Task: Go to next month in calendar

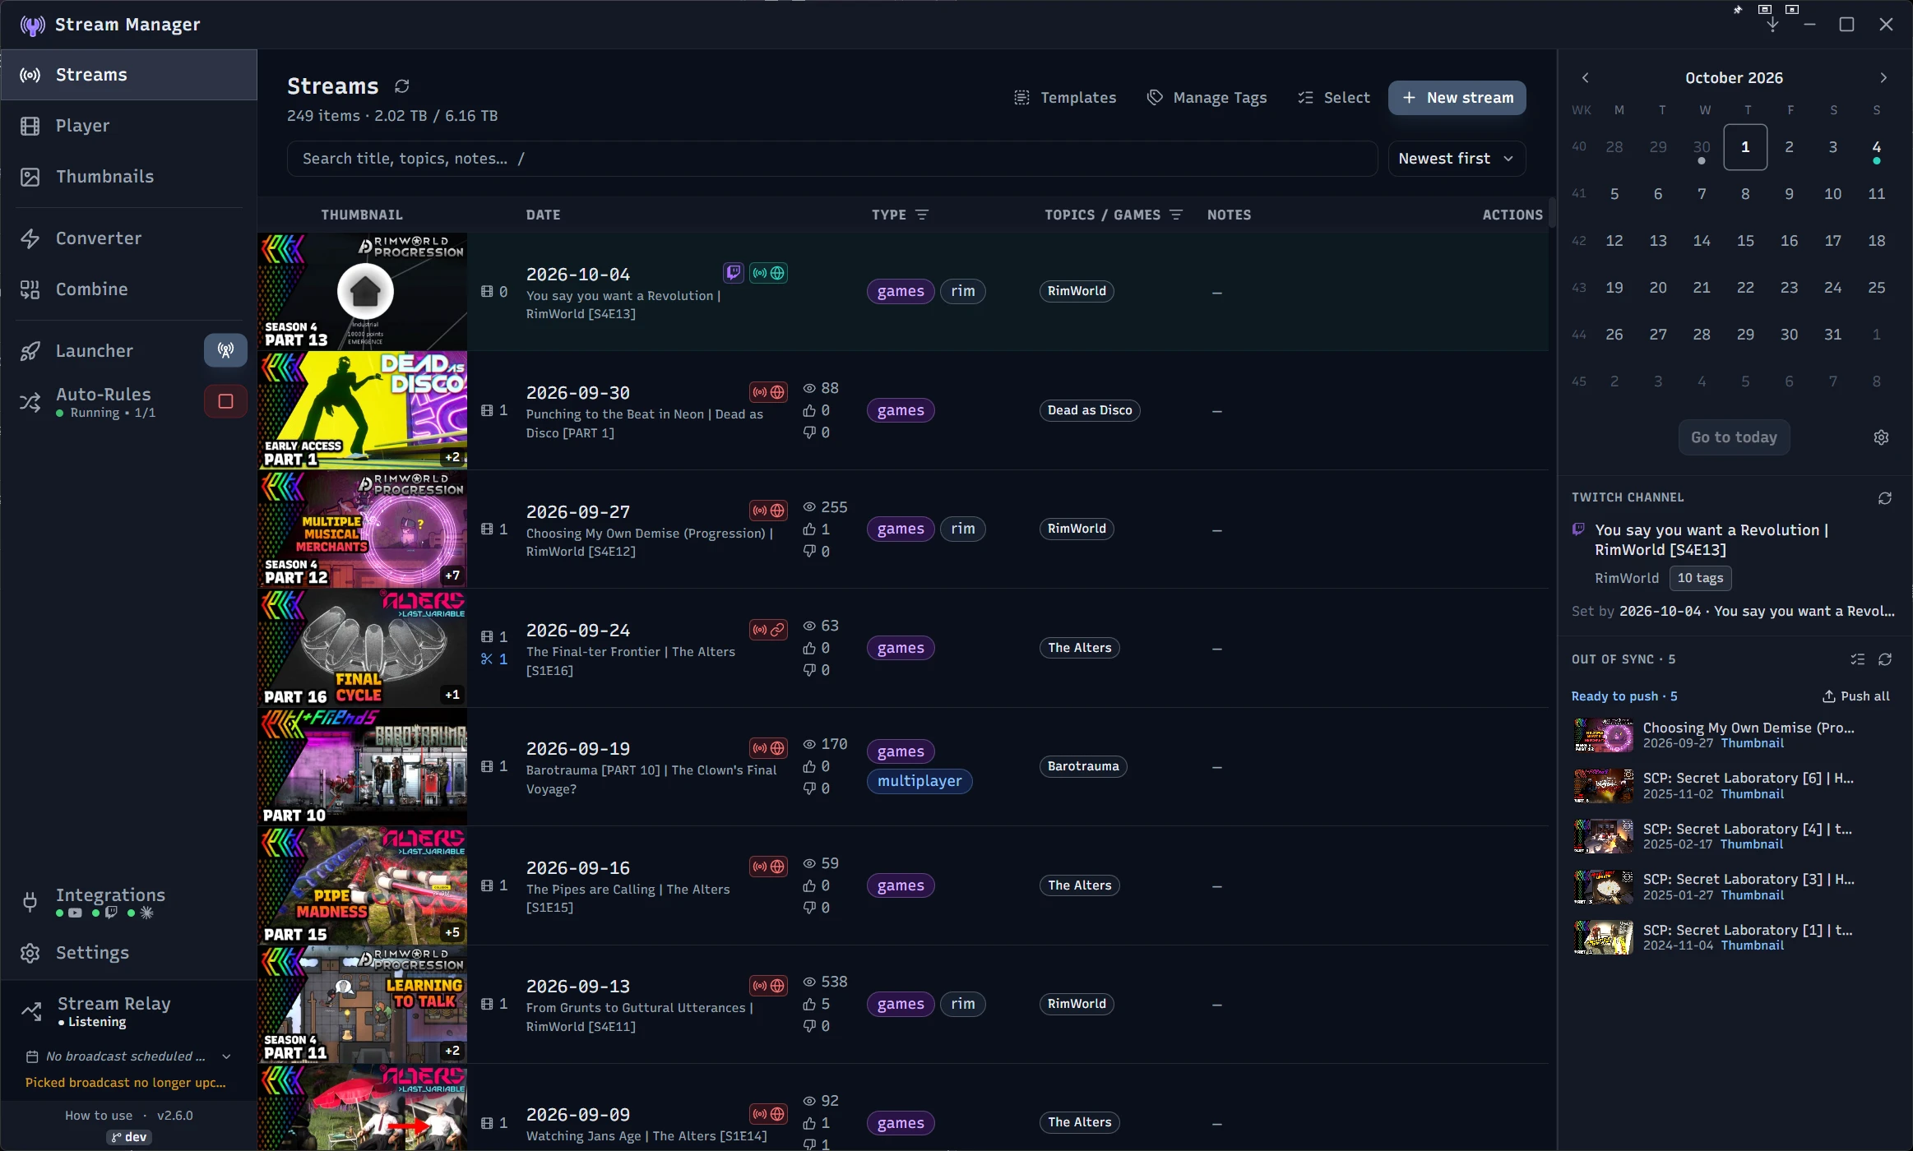Action: pyautogui.click(x=1883, y=78)
